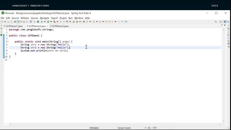Viewport: 231px width, 130px height.
Task: Click the Open Type folder icon
Action: 84,22
